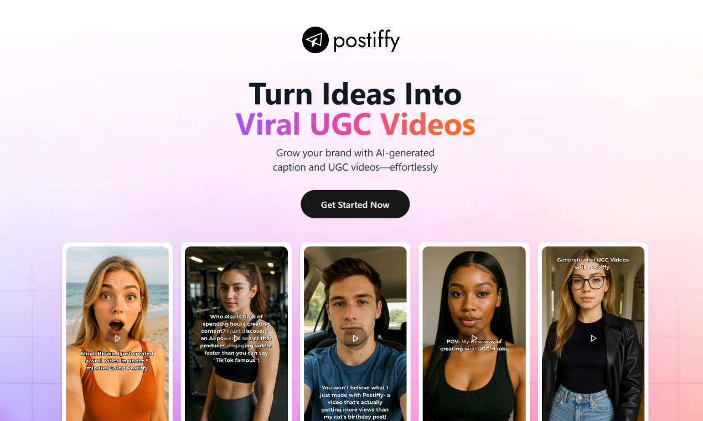The height and width of the screenshot is (421, 703).
Task: Click the TikTok famous caption overlay
Action: click(236, 338)
